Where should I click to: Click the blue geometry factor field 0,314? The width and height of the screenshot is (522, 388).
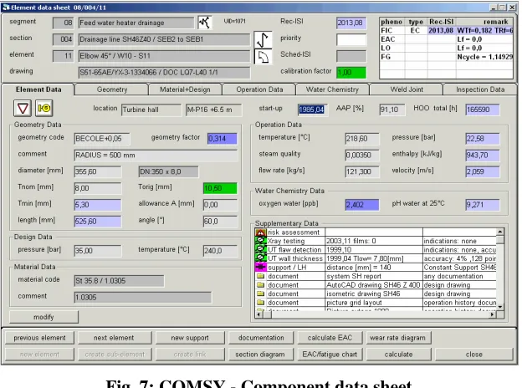(222, 139)
